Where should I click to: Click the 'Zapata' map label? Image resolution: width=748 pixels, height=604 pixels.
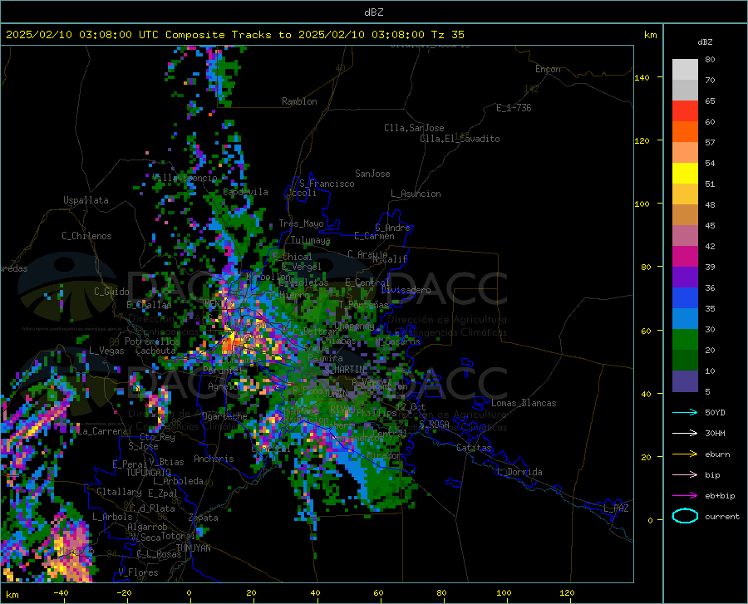[x=204, y=518]
